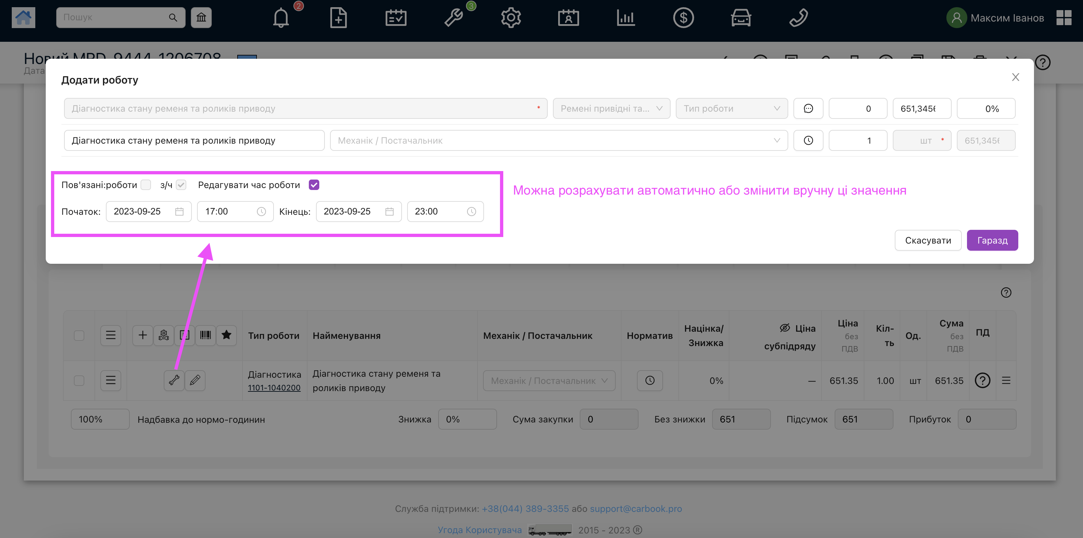Expand the Тип роботи dropdown

tap(731, 109)
